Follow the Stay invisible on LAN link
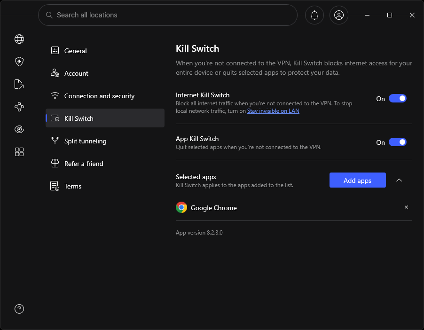 coord(273,111)
